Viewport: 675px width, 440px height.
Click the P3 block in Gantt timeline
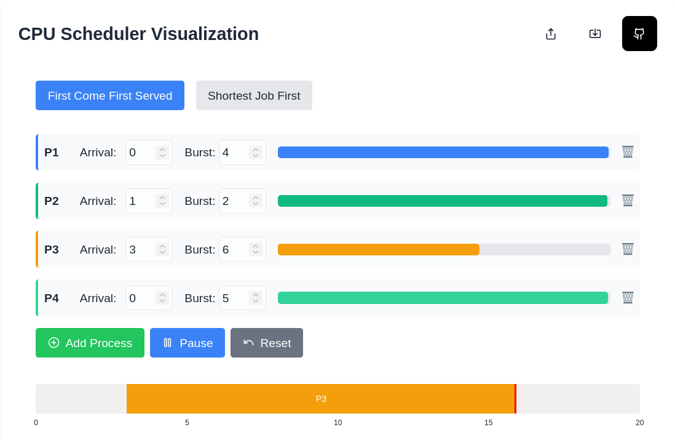pos(321,399)
